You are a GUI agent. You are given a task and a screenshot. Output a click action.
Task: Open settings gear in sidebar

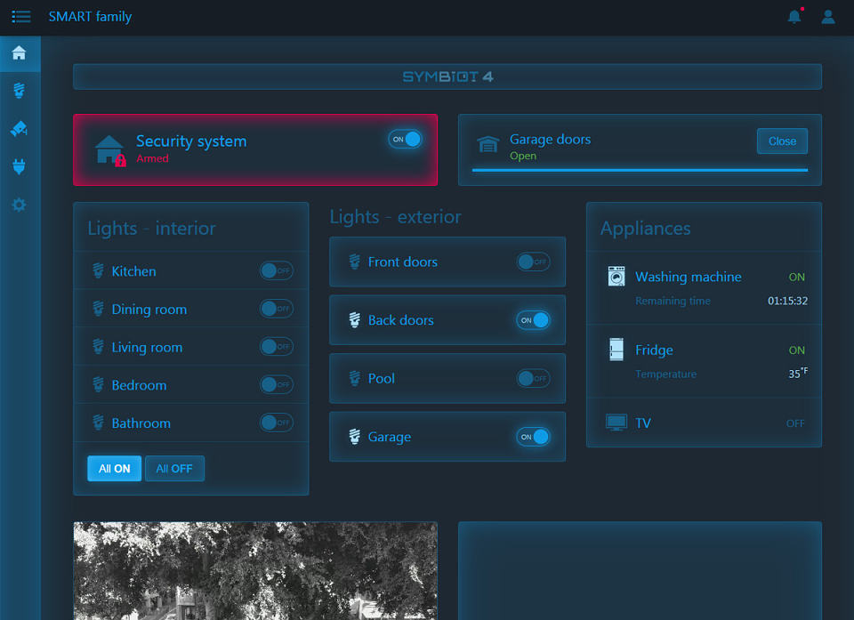19,205
